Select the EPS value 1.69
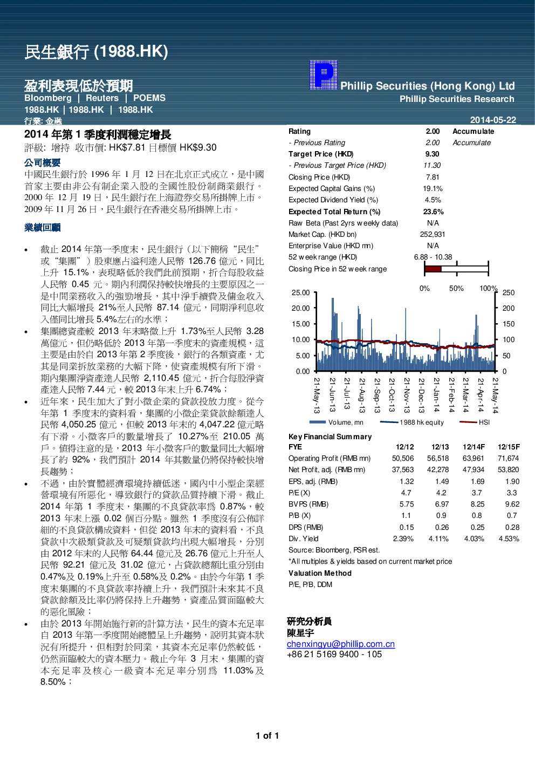Screen dimensions: 535x757 coord(477,481)
